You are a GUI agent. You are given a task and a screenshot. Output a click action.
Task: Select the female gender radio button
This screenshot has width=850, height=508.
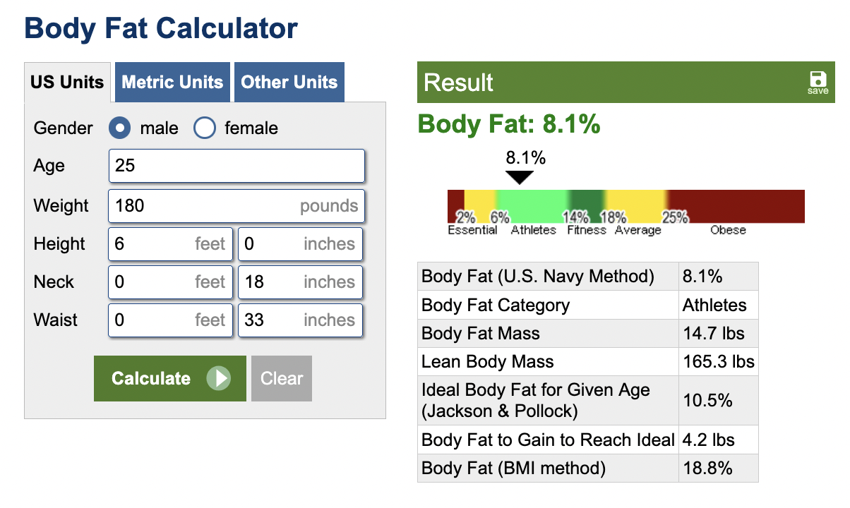tap(205, 128)
